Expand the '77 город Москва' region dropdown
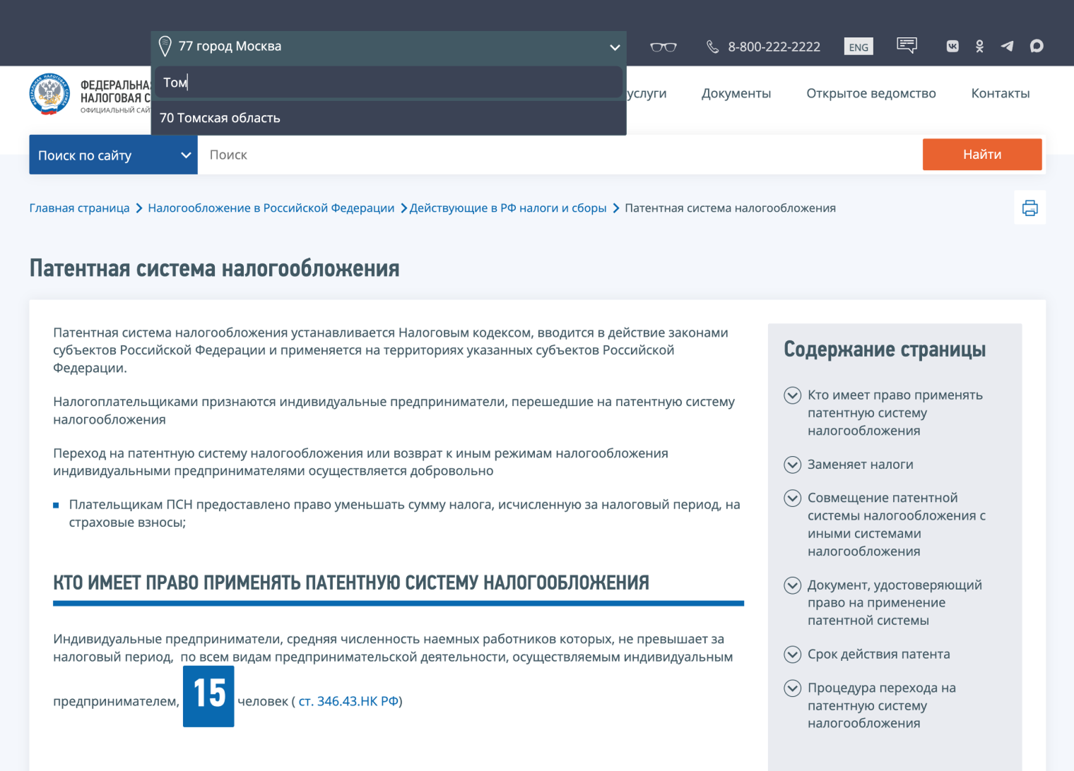 click(613, 47)
